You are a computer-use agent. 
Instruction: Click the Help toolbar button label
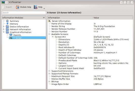point(40,7)
